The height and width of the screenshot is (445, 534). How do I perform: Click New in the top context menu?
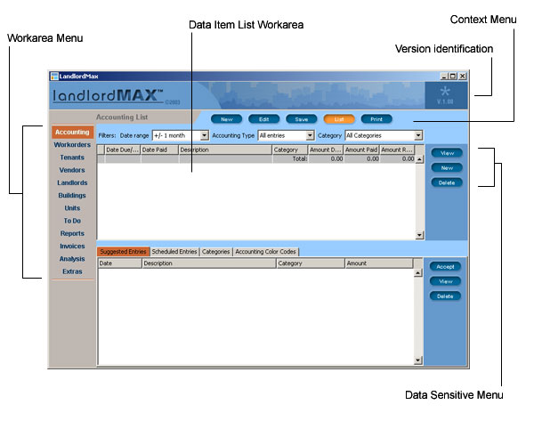click(x=226, y=119)
